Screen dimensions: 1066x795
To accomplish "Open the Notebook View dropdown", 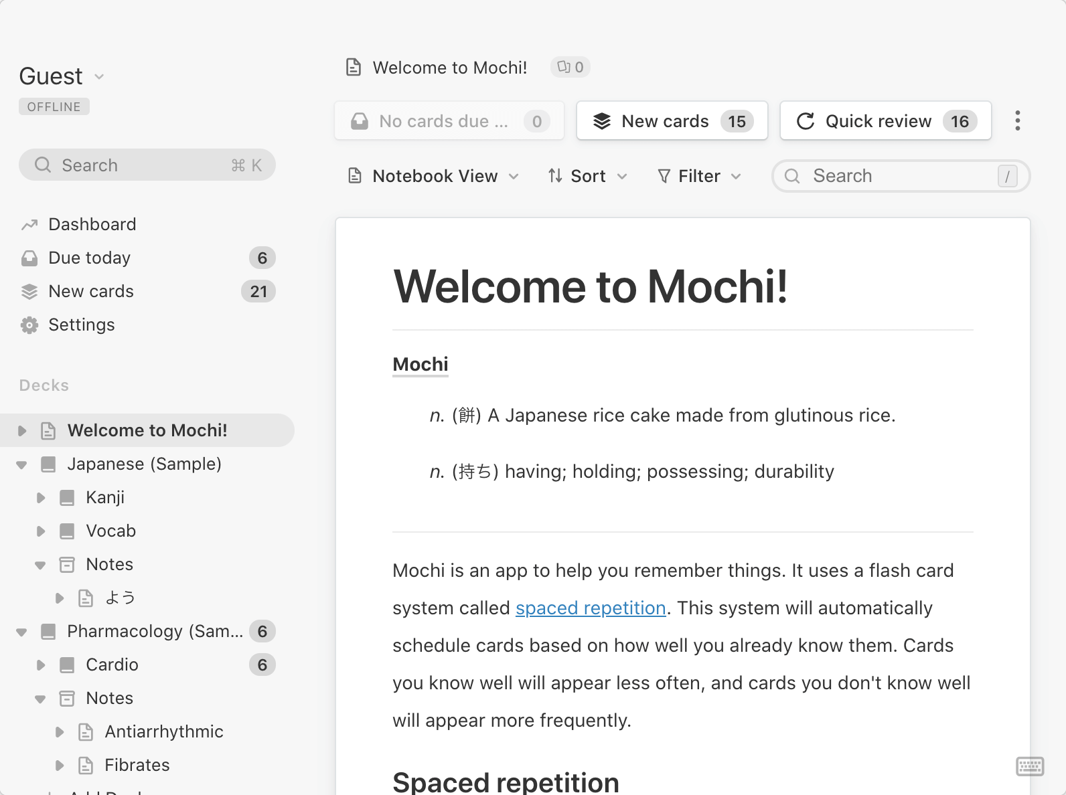I will point(433,176).
